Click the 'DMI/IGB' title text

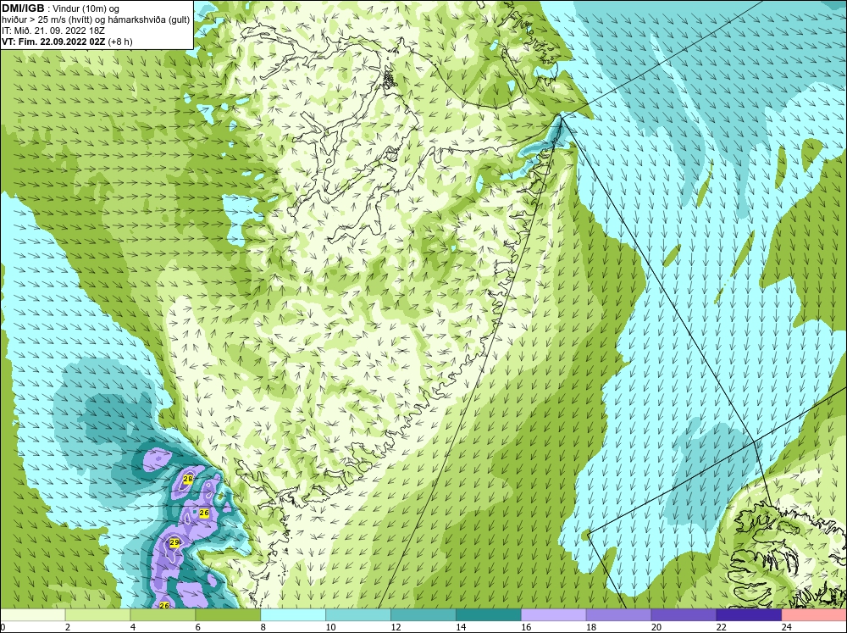[x=23, y=8]
